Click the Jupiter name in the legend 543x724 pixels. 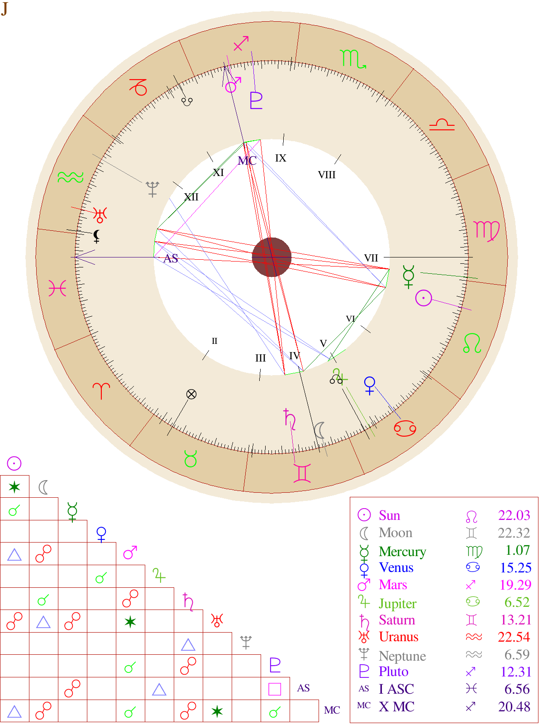click(398, 604)
